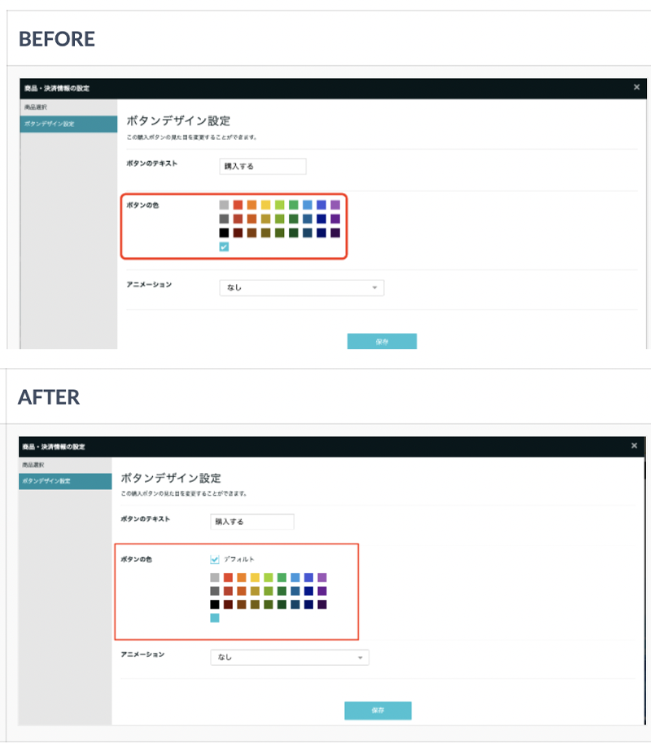Open the アニメーション dropdown in BEFORE panel
Image resolution: width=651 pixels, height=744 pixels.
(301, 287)
